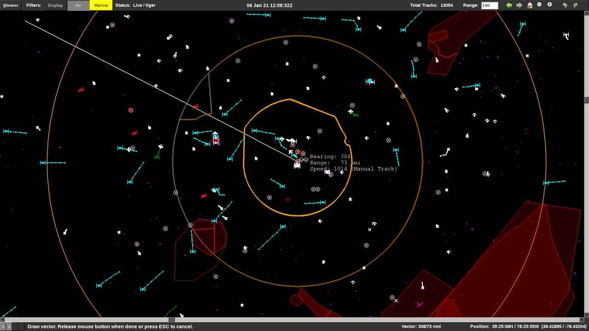
Task: Click the 'Draw vector' status bar hint
Action: coord(110,326)
